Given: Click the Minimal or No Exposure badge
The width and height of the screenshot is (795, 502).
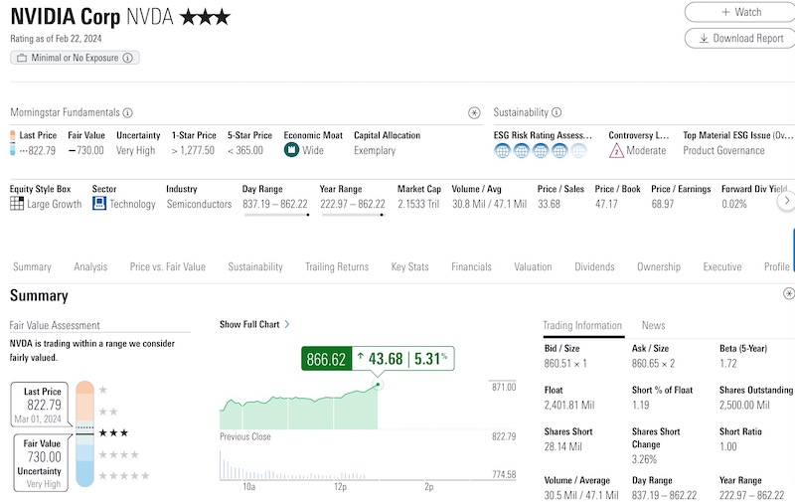Looking at the screenshot, I should (76, 58).
